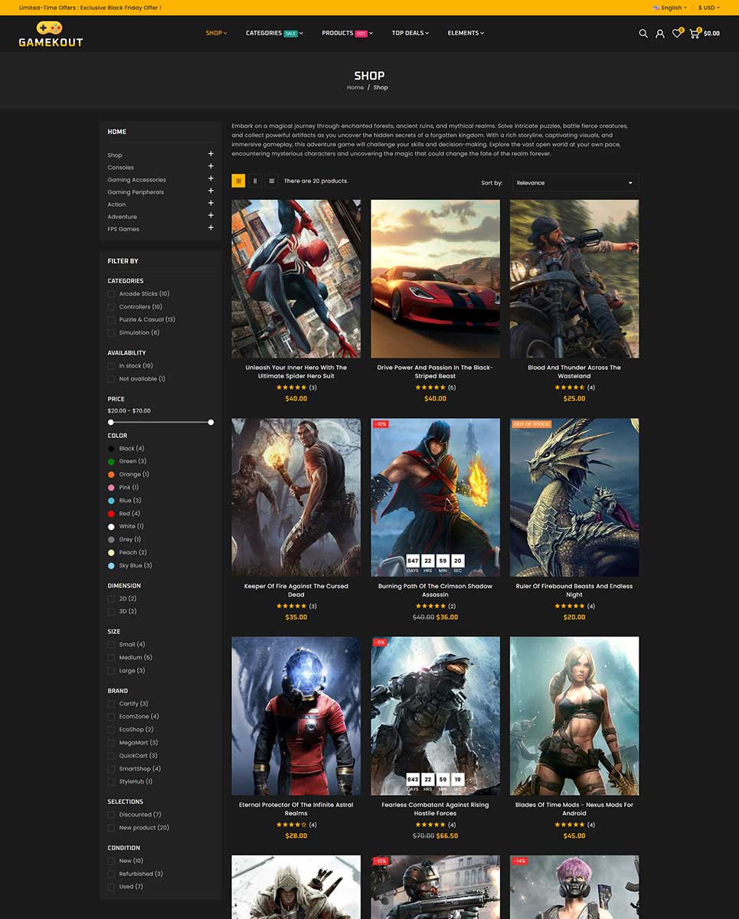Click the Limited-Time Offers banner text
The image size is (739, 919).
click(90, 8)
